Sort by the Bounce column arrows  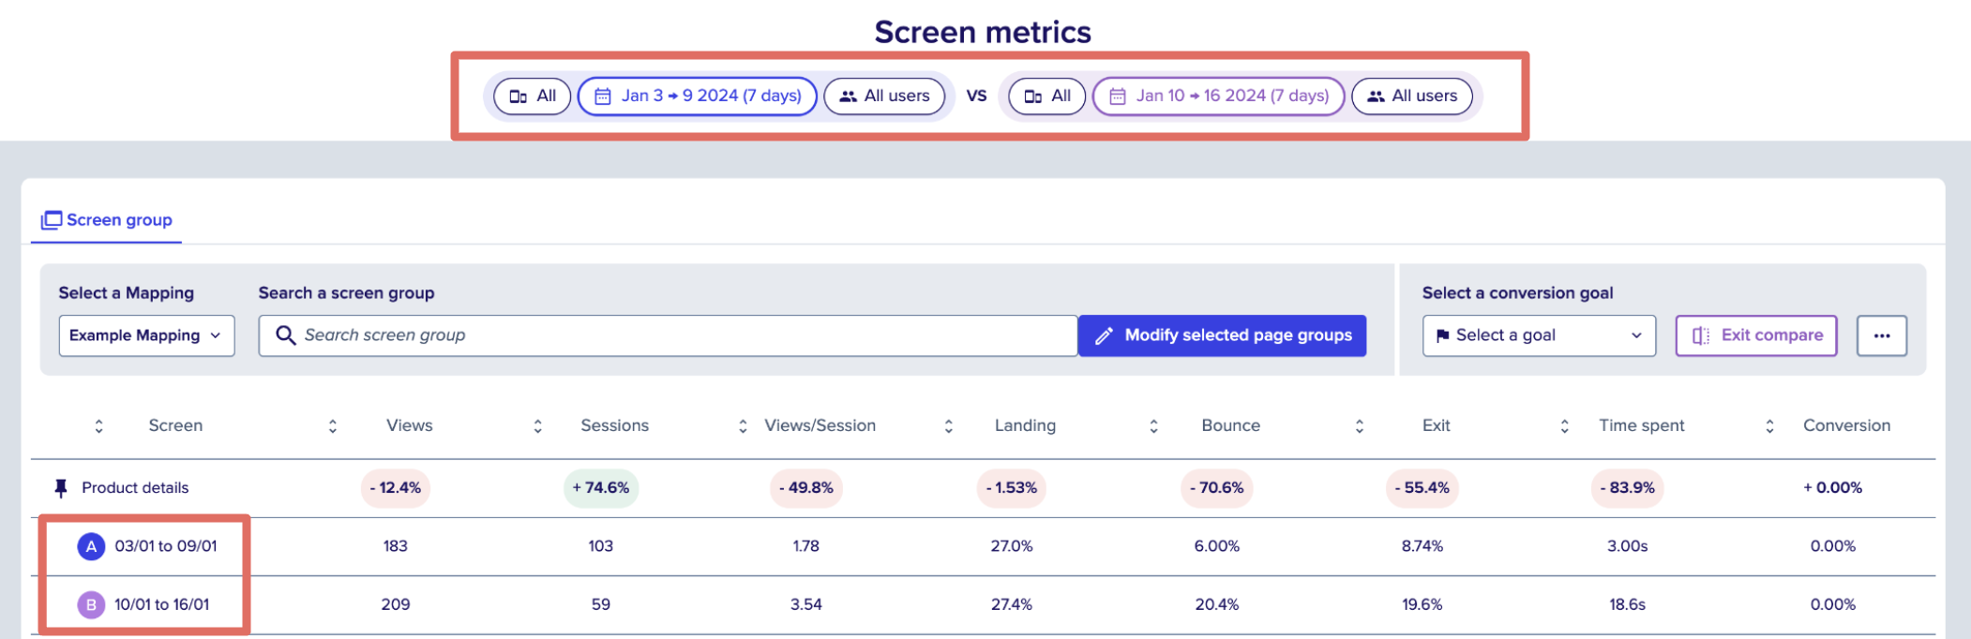pyautogui.click(x=1154, y=426)
